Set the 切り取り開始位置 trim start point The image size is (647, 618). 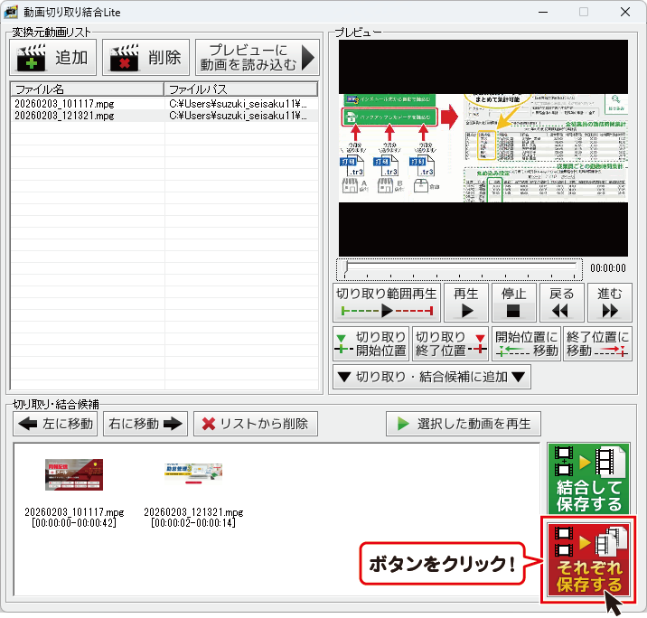(370, 344)
